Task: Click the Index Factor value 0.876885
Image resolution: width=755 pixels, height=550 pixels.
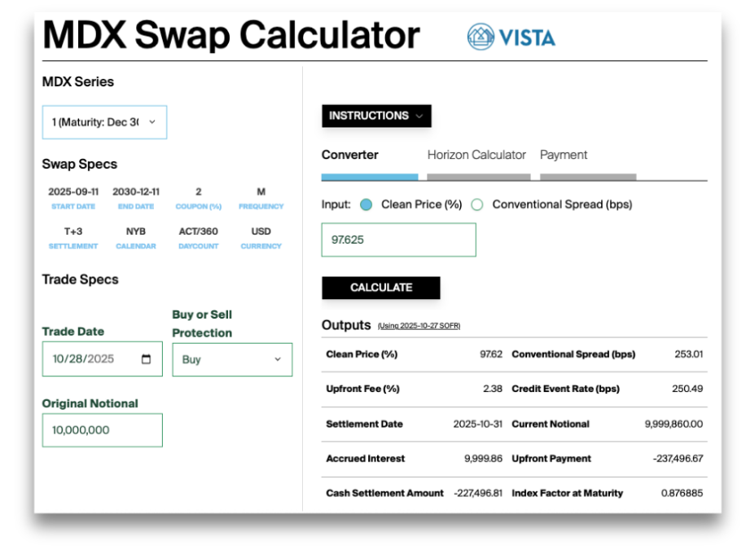Action: (x=682, y=493)
